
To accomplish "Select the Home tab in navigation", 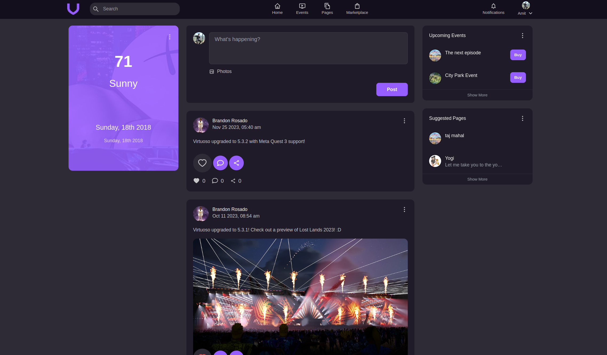I will click(277, 9).
